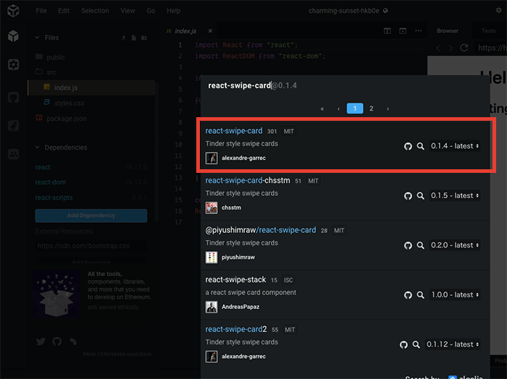Click the download/export icon in Files header

124,38
